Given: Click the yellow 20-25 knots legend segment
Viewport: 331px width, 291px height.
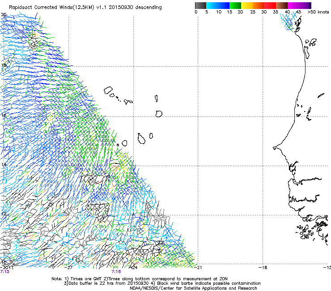Looking at the screenshot, I should coord(247,5).
